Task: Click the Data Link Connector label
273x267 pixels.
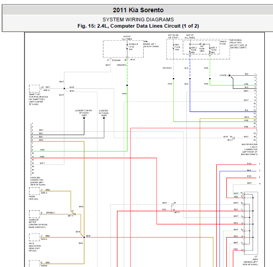Action: pos(38,181)
